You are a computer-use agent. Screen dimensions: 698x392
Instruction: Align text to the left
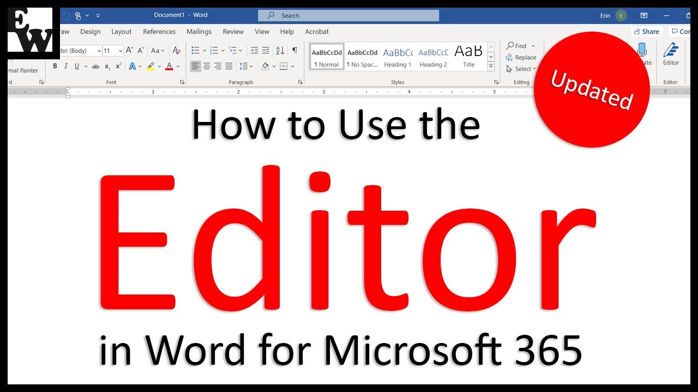point(195,66)
